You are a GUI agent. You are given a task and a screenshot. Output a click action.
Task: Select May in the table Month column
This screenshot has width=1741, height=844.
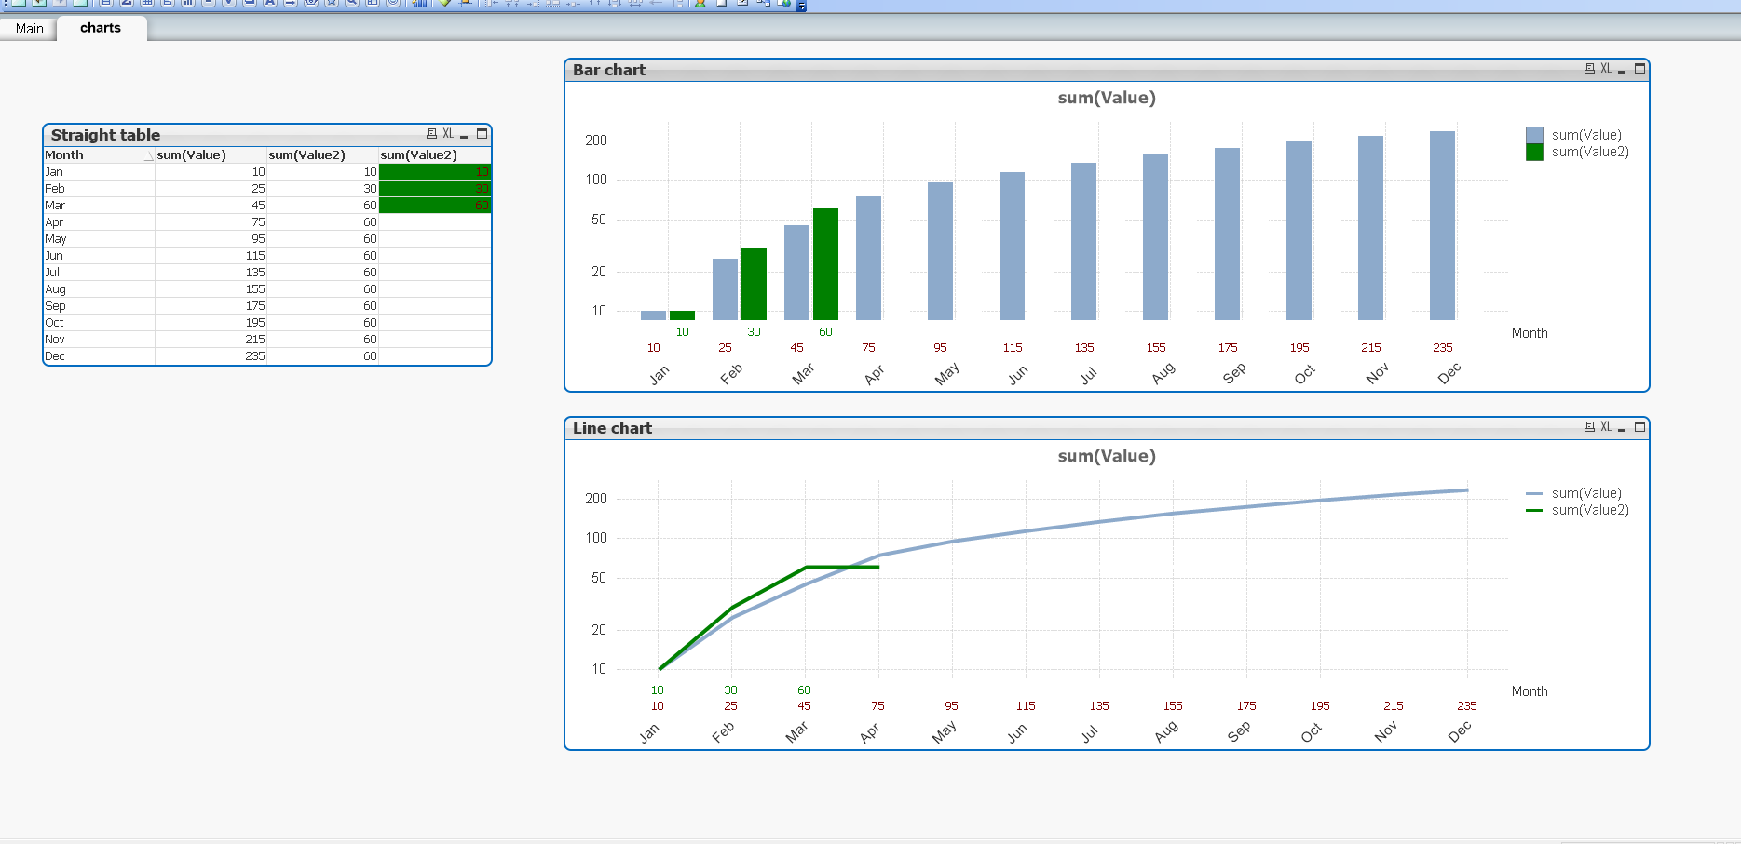tap(99, 239)
